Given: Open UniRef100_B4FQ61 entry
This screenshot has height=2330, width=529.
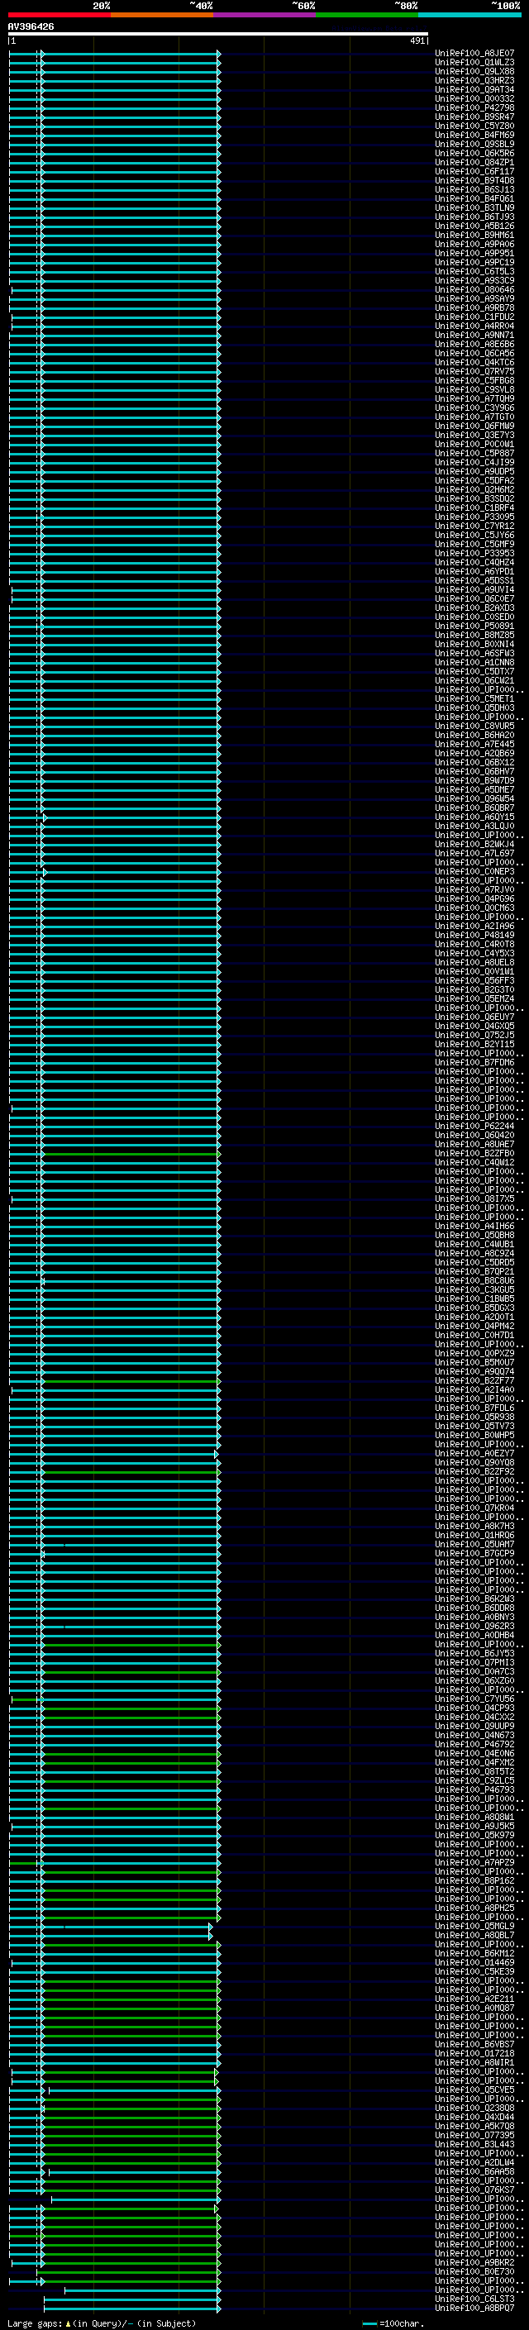Looking at the screenshot, I should pyautogui.click(x=474, y=199).
